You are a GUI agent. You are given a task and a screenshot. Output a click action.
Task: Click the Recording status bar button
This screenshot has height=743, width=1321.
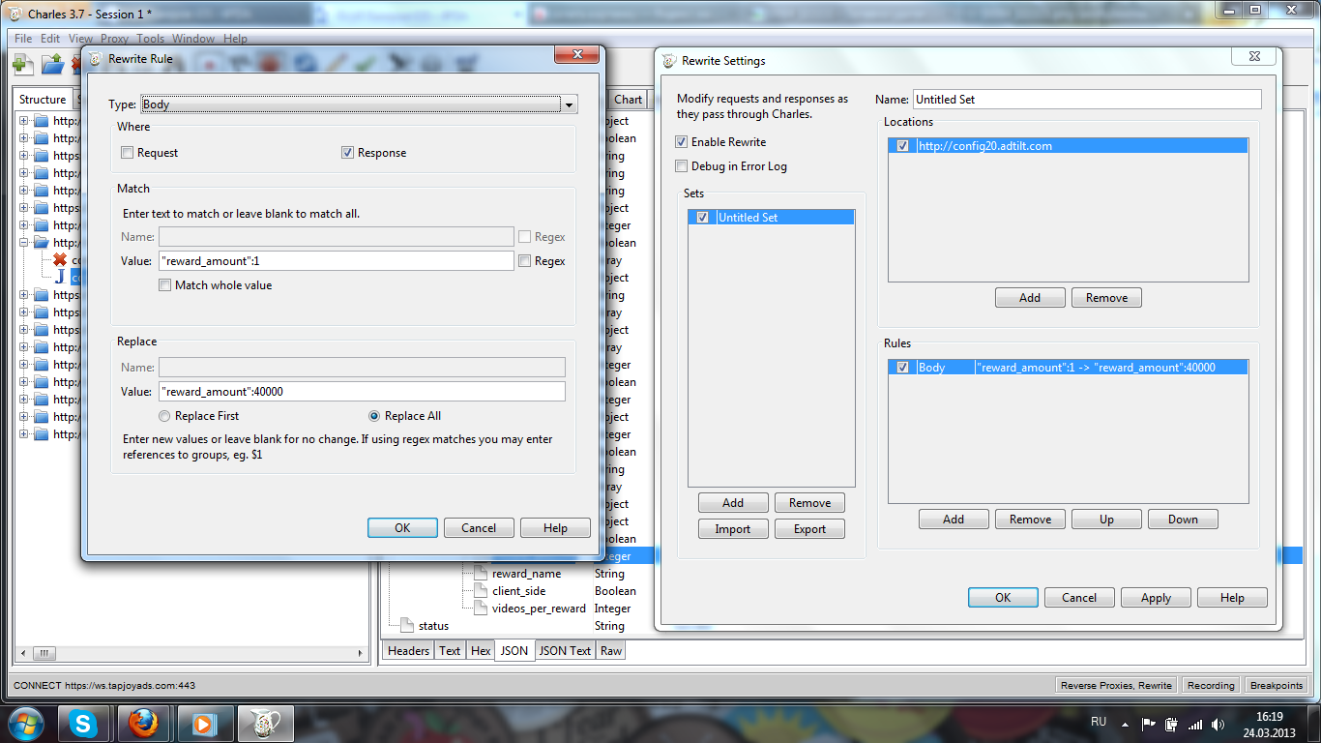pos(1211,686)
